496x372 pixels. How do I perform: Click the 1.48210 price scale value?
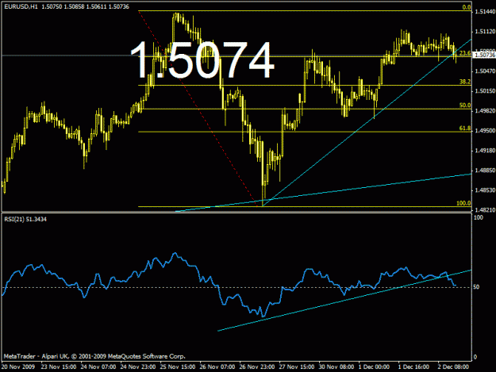(x=485, y=210)
